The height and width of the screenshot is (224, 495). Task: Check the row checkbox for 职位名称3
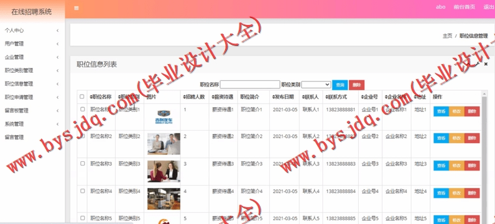(x=82, y=164)
